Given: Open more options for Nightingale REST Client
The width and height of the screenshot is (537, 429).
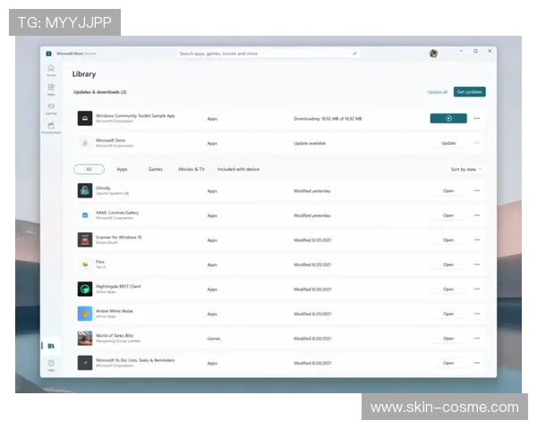Looking at the screenshot, I should [477, 289].
